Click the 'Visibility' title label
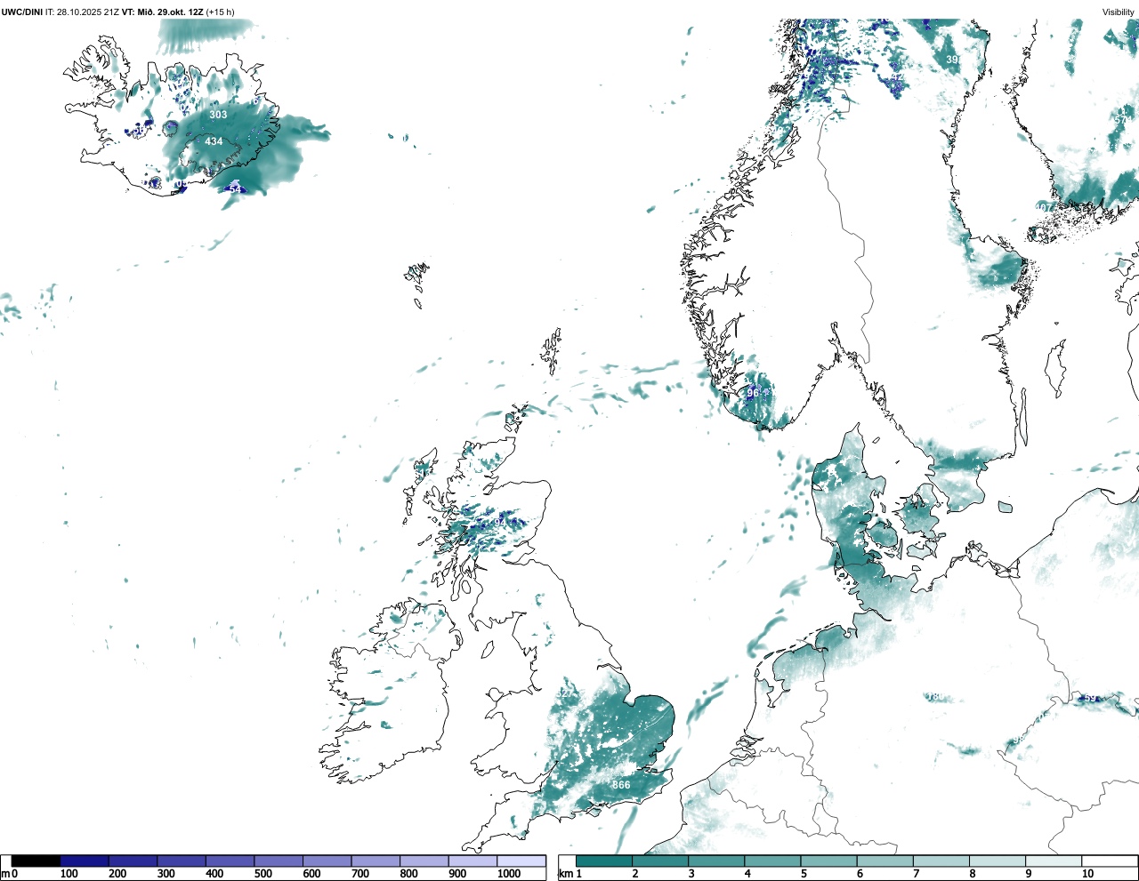1139x881 pixels. click(x=1119, y=12)
